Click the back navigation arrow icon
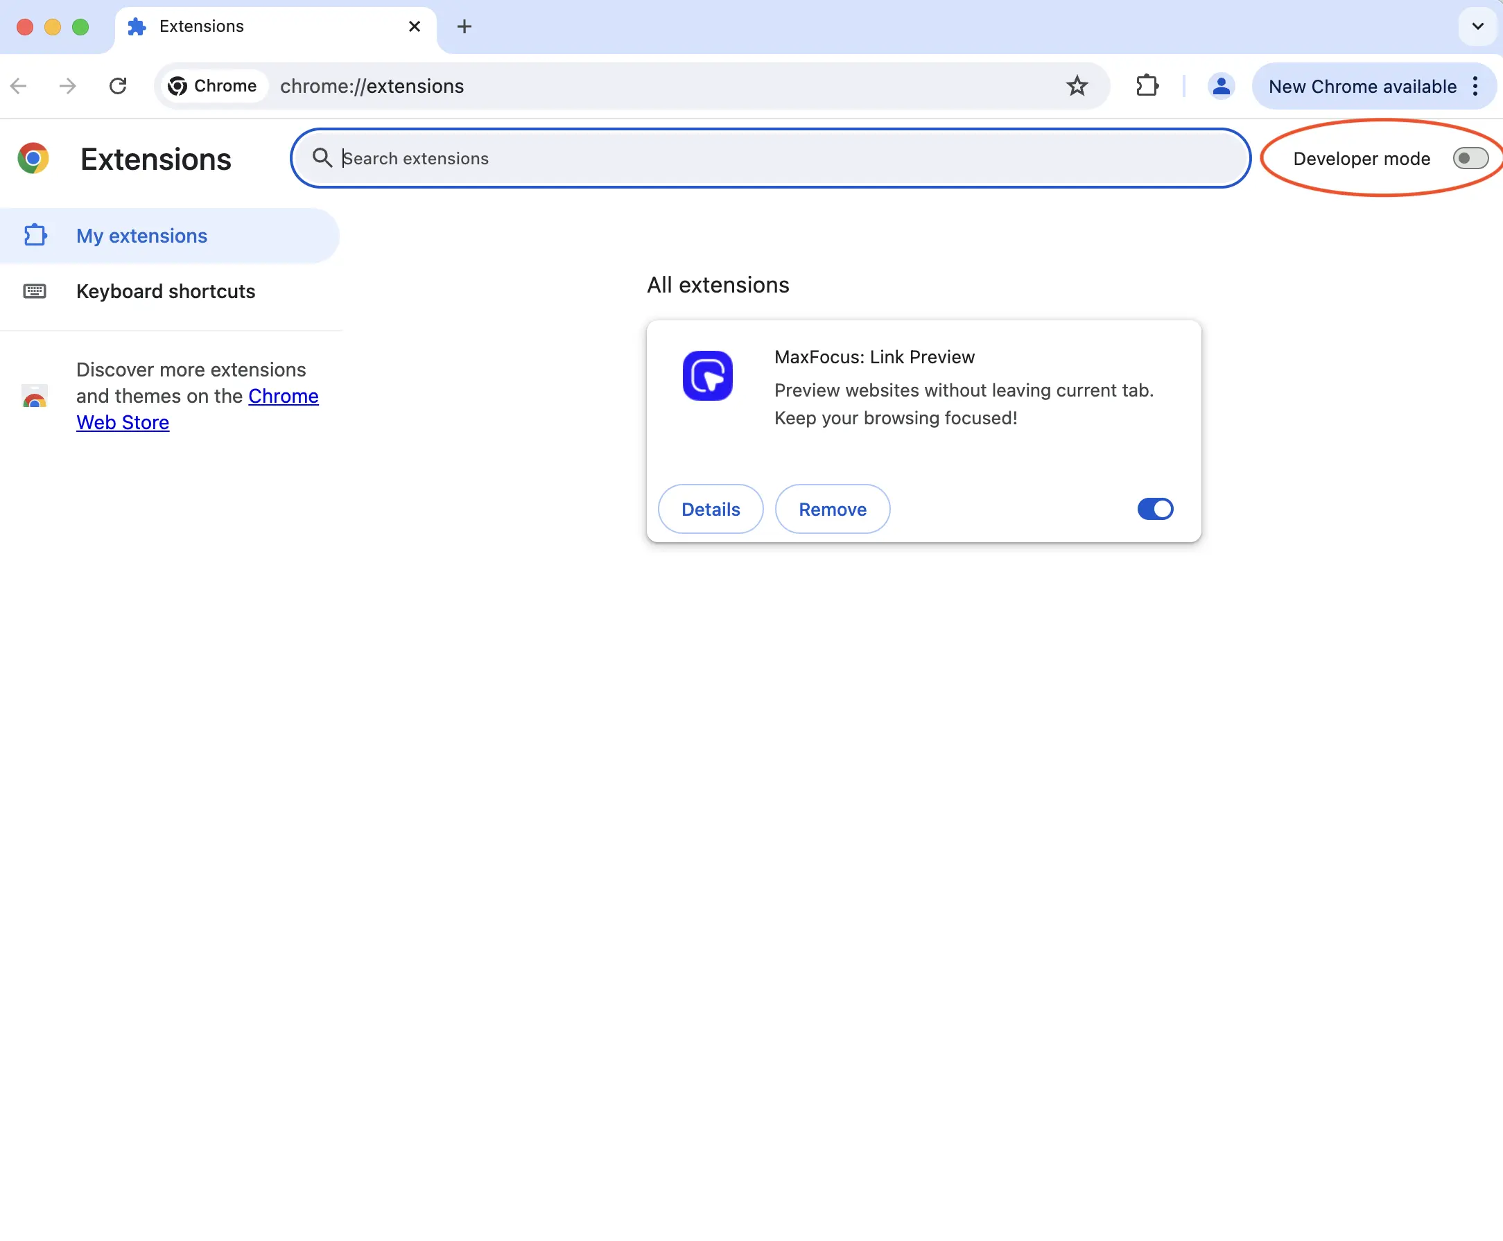The width and height of the screenshot is (1503, 1241). tap(17, 86)
